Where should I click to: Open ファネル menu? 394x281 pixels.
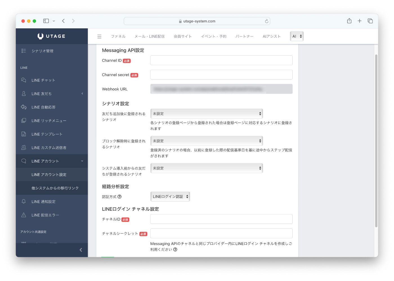tap(118, 37)
